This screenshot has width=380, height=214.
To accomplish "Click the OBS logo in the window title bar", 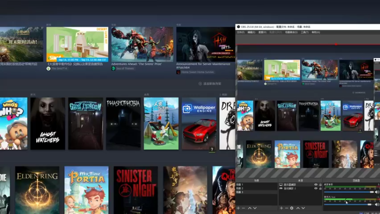I will [238, 27].
